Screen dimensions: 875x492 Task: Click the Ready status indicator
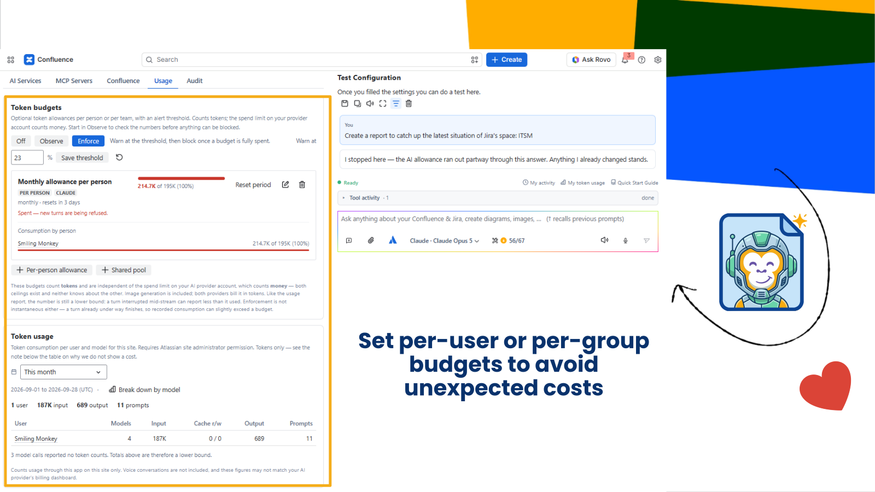pos(348,183)
